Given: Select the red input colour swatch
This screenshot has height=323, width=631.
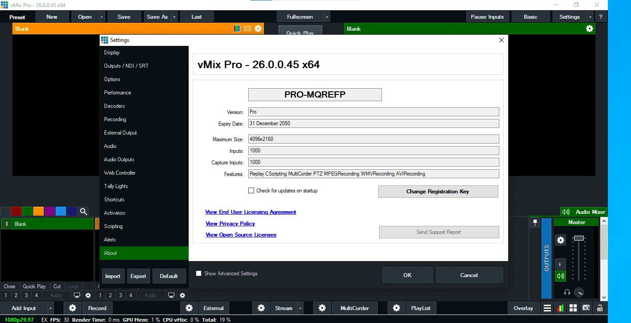Looking at the screenshot, I should (16, 211).
